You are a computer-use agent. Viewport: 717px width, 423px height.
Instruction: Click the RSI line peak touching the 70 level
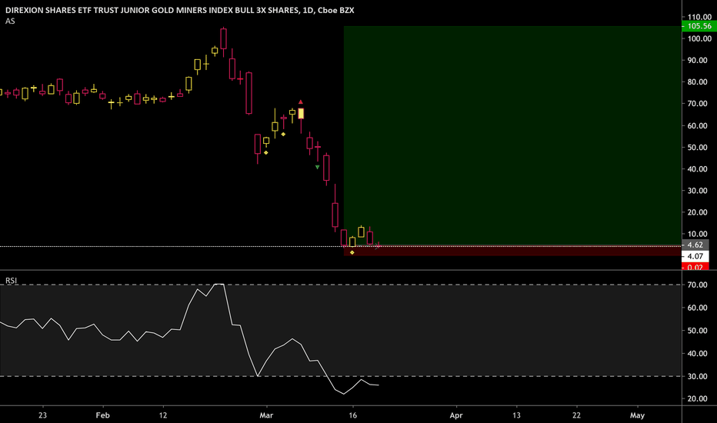(219, 285)
